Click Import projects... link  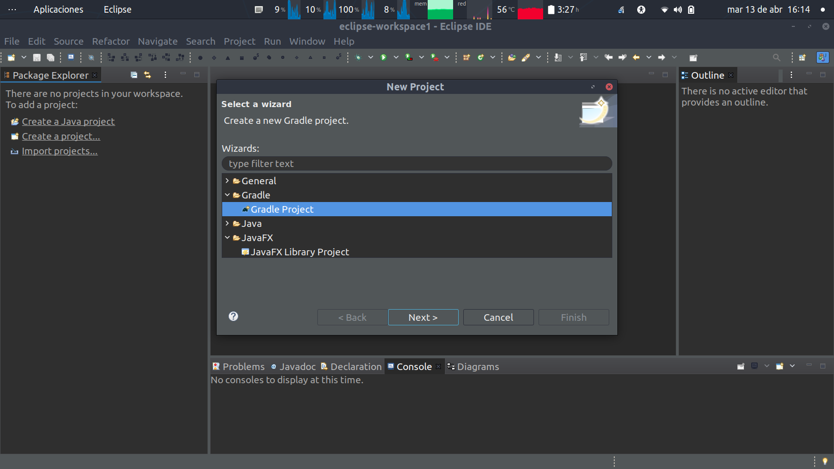point(59,151)
